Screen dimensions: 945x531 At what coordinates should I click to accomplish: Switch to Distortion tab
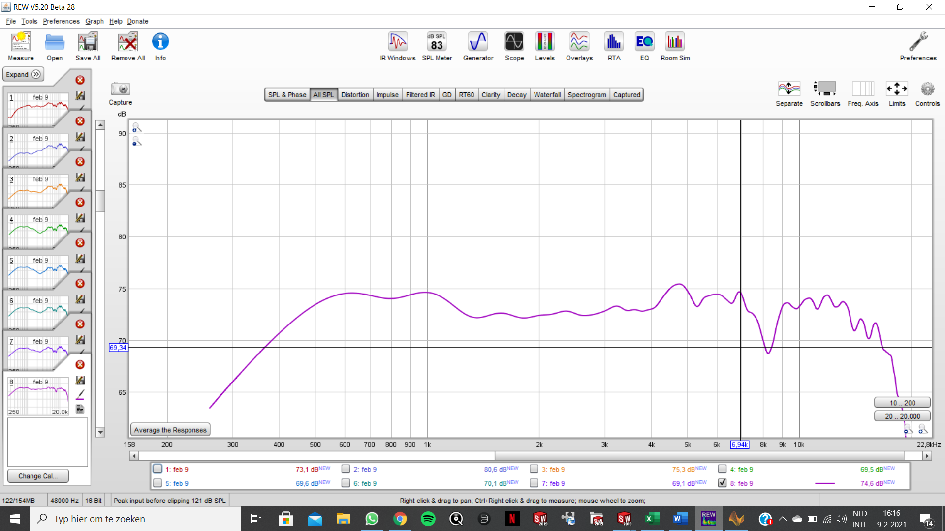point(355,95)
